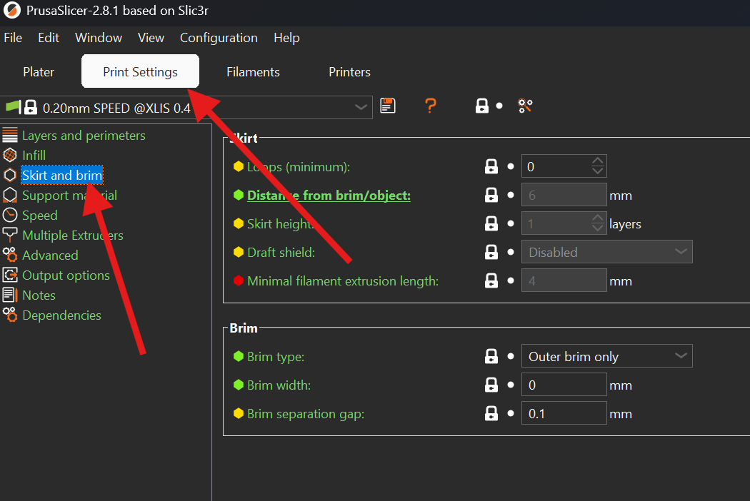Click the lock icon for skirt Loops
The height and width of the screenshot is (501, 750).
pyautogui.click(x=491, y=167)
